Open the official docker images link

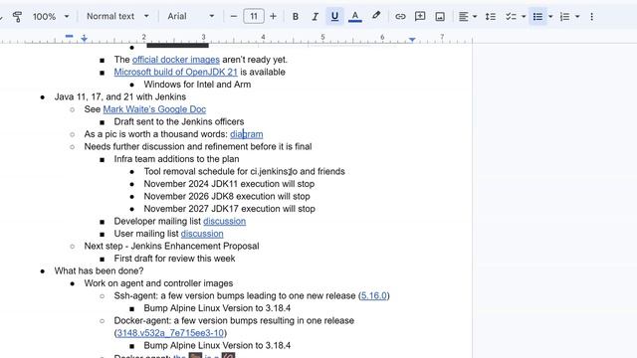[x=176, y=60]
